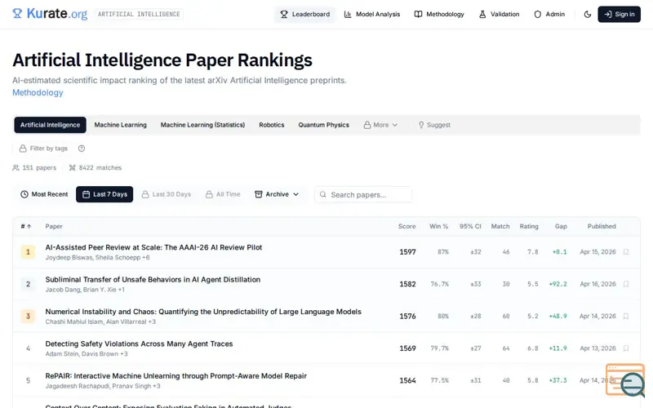Viewport: 653px width, 408px height.
Task: Bookmark the Numerical Instability and Chaos paper
Action: point(626,316)
